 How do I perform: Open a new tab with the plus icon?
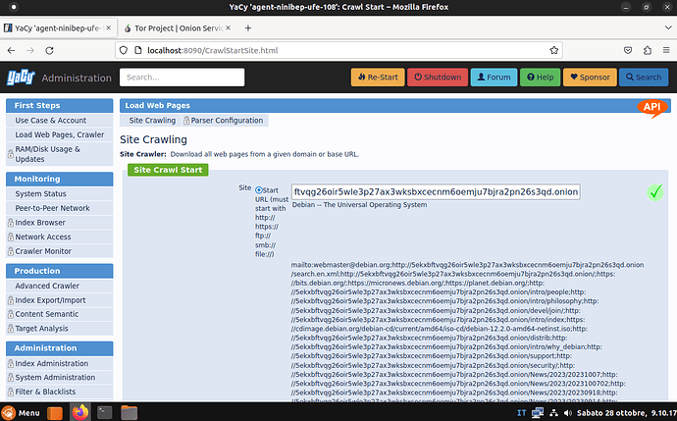pyautogui.click(x=248, y=28)
